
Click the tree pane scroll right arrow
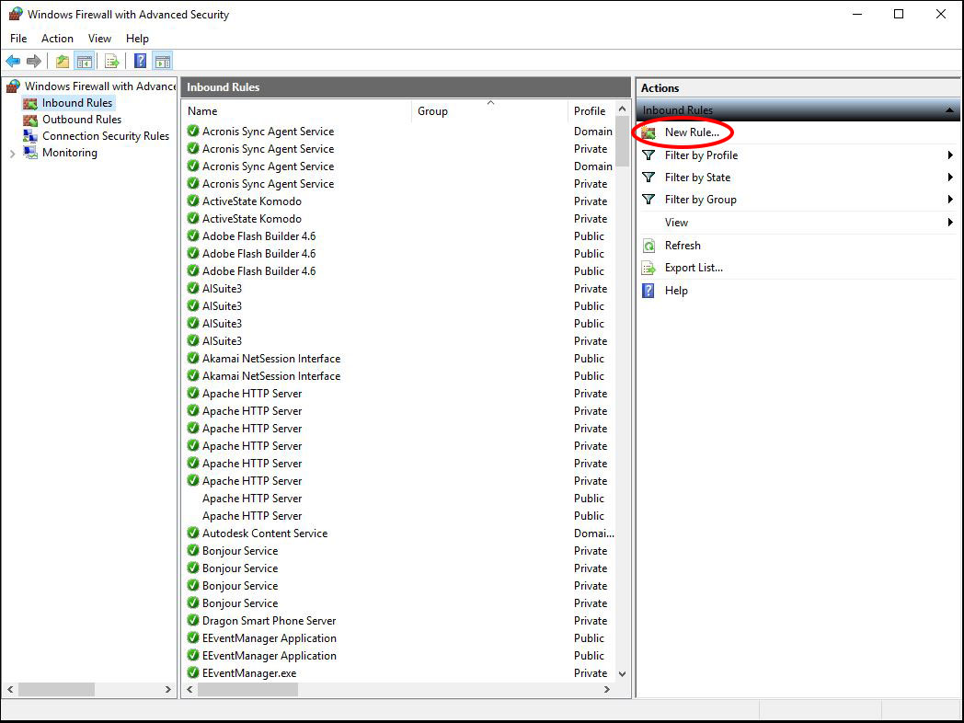(x=167, y=689)
